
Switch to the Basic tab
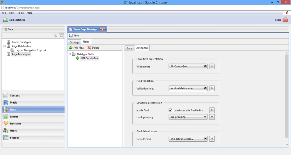129,48
